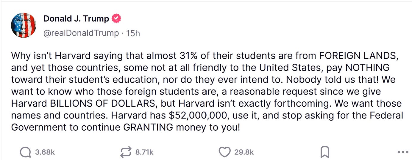Visit the @realDonaldTrump handle link

81,33
